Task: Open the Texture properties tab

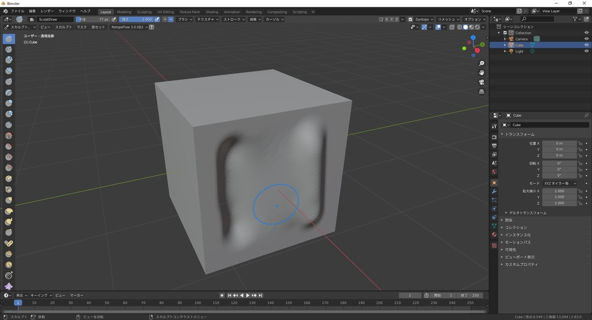Action: pos(494,245)
